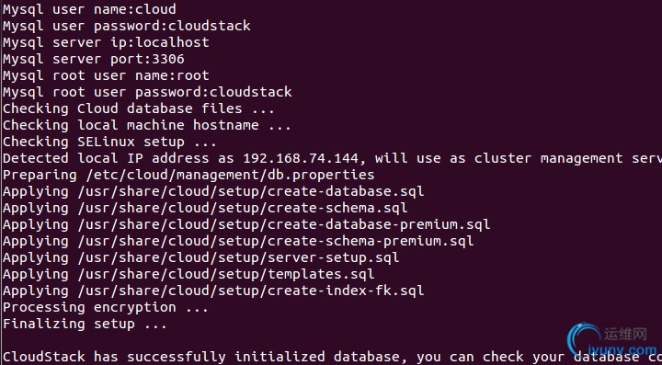Image resolution: width=662 pixels, height=365 pixels.
Task: Click the create-schema-premium.sql path
Action: 276,241
